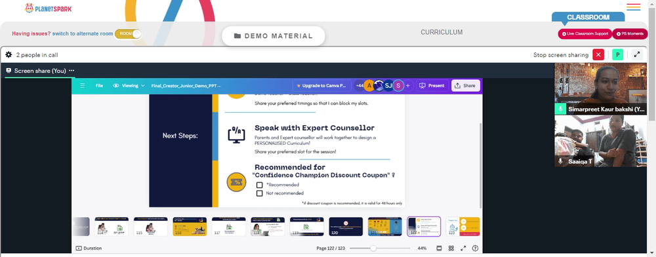Open Screen share more options ellipsis
Viewport: 656px width, 257px height.
pos(72,71)
